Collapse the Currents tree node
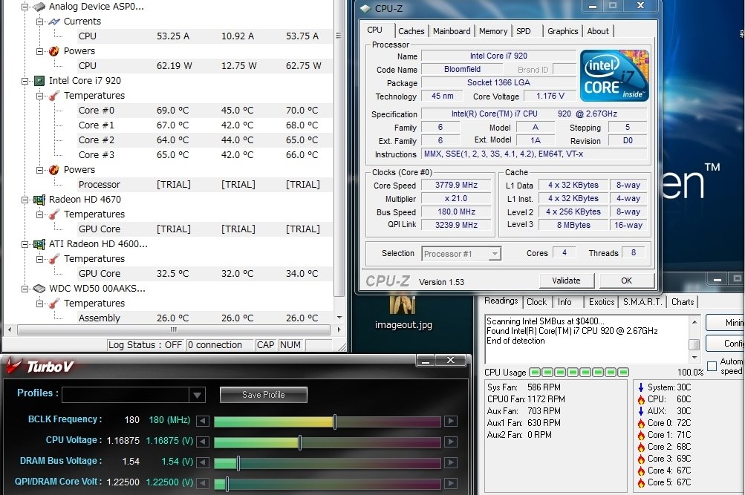 [x=40, y=22]
